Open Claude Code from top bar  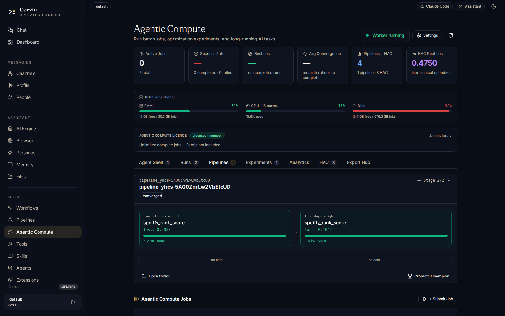coord(435,6)
